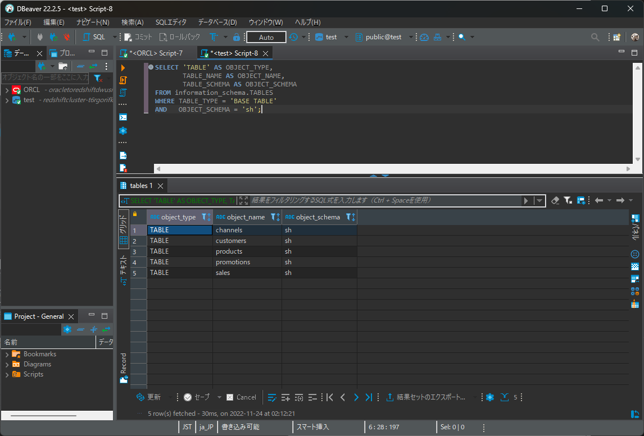This screenshot has width=644, height=436.
Task: Click the database search icon in toolbar
Action: (x=462, y=37)
